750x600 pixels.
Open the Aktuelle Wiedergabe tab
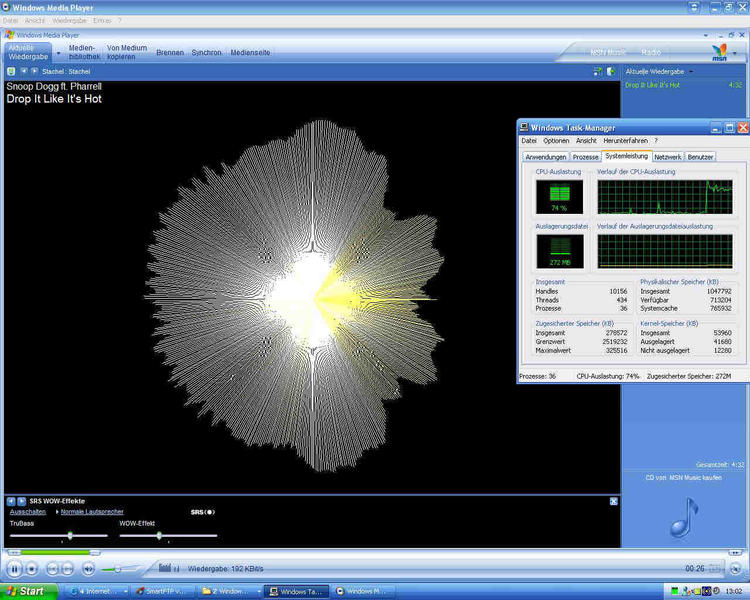28,52
